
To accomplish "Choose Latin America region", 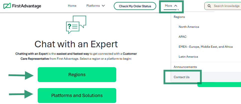I will [188, 57].
